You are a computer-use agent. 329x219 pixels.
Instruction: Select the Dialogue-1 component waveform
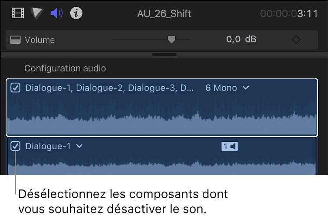coord(161,165)
